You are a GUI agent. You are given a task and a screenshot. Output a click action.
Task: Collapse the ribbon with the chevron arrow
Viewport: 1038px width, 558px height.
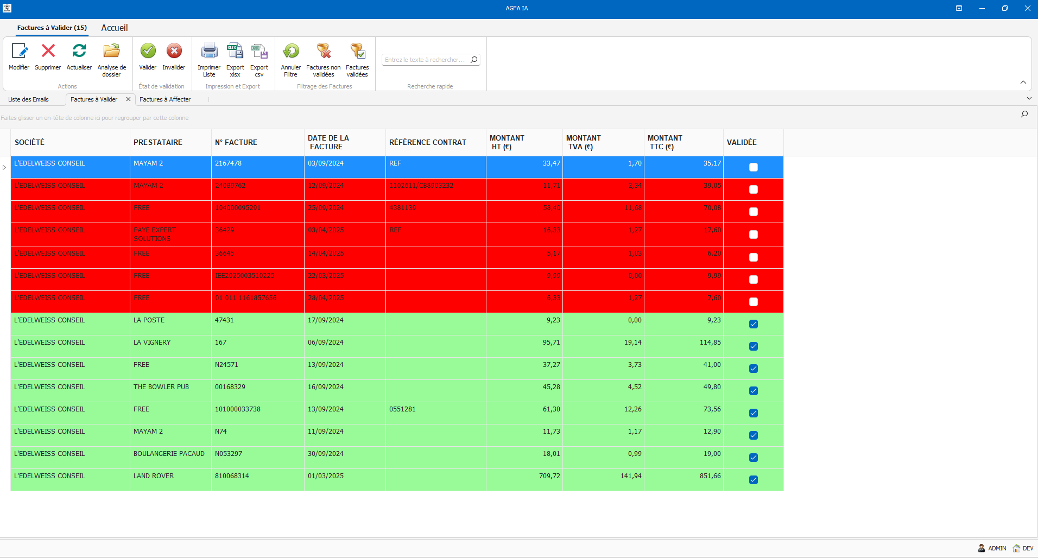1023,83
